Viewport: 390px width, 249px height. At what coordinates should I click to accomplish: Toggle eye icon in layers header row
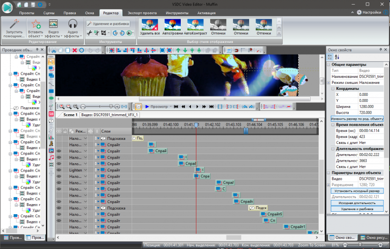59,131
